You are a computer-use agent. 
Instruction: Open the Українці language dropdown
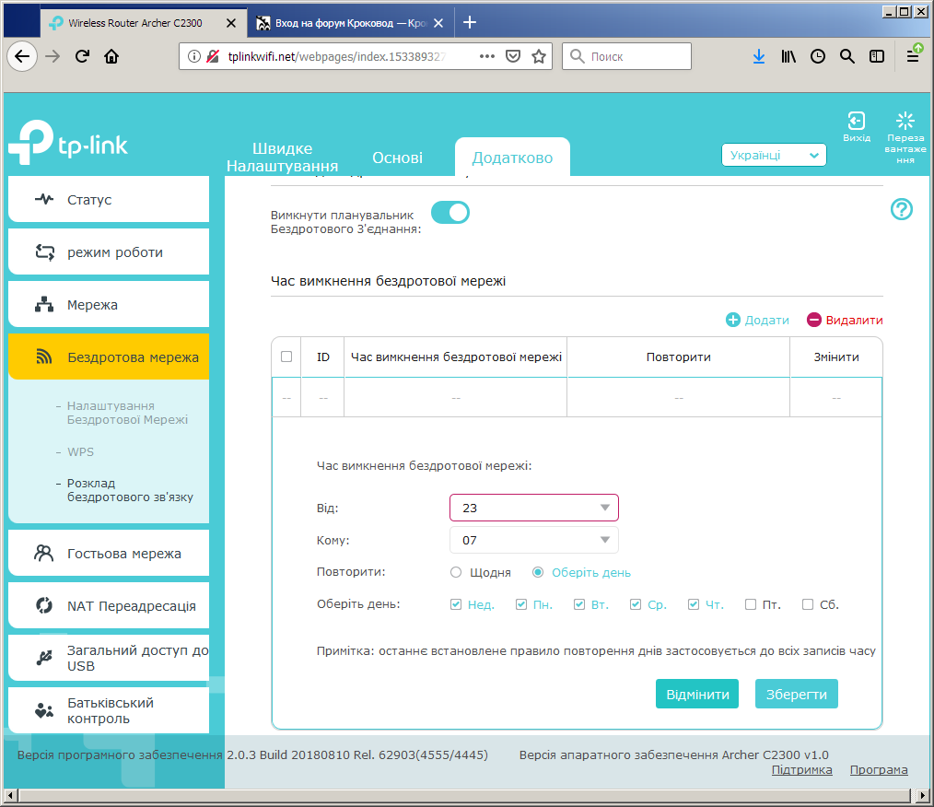(774, 155)
